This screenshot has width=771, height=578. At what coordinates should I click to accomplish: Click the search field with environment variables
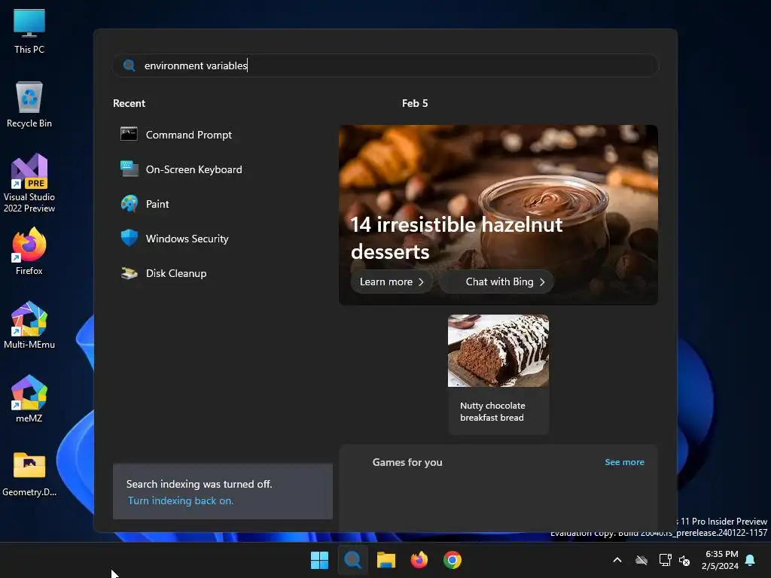pyautogui.click(x=385, y=65)
